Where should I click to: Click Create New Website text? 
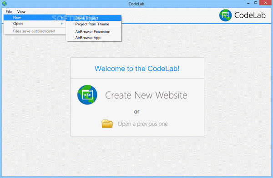click(146, 95)
